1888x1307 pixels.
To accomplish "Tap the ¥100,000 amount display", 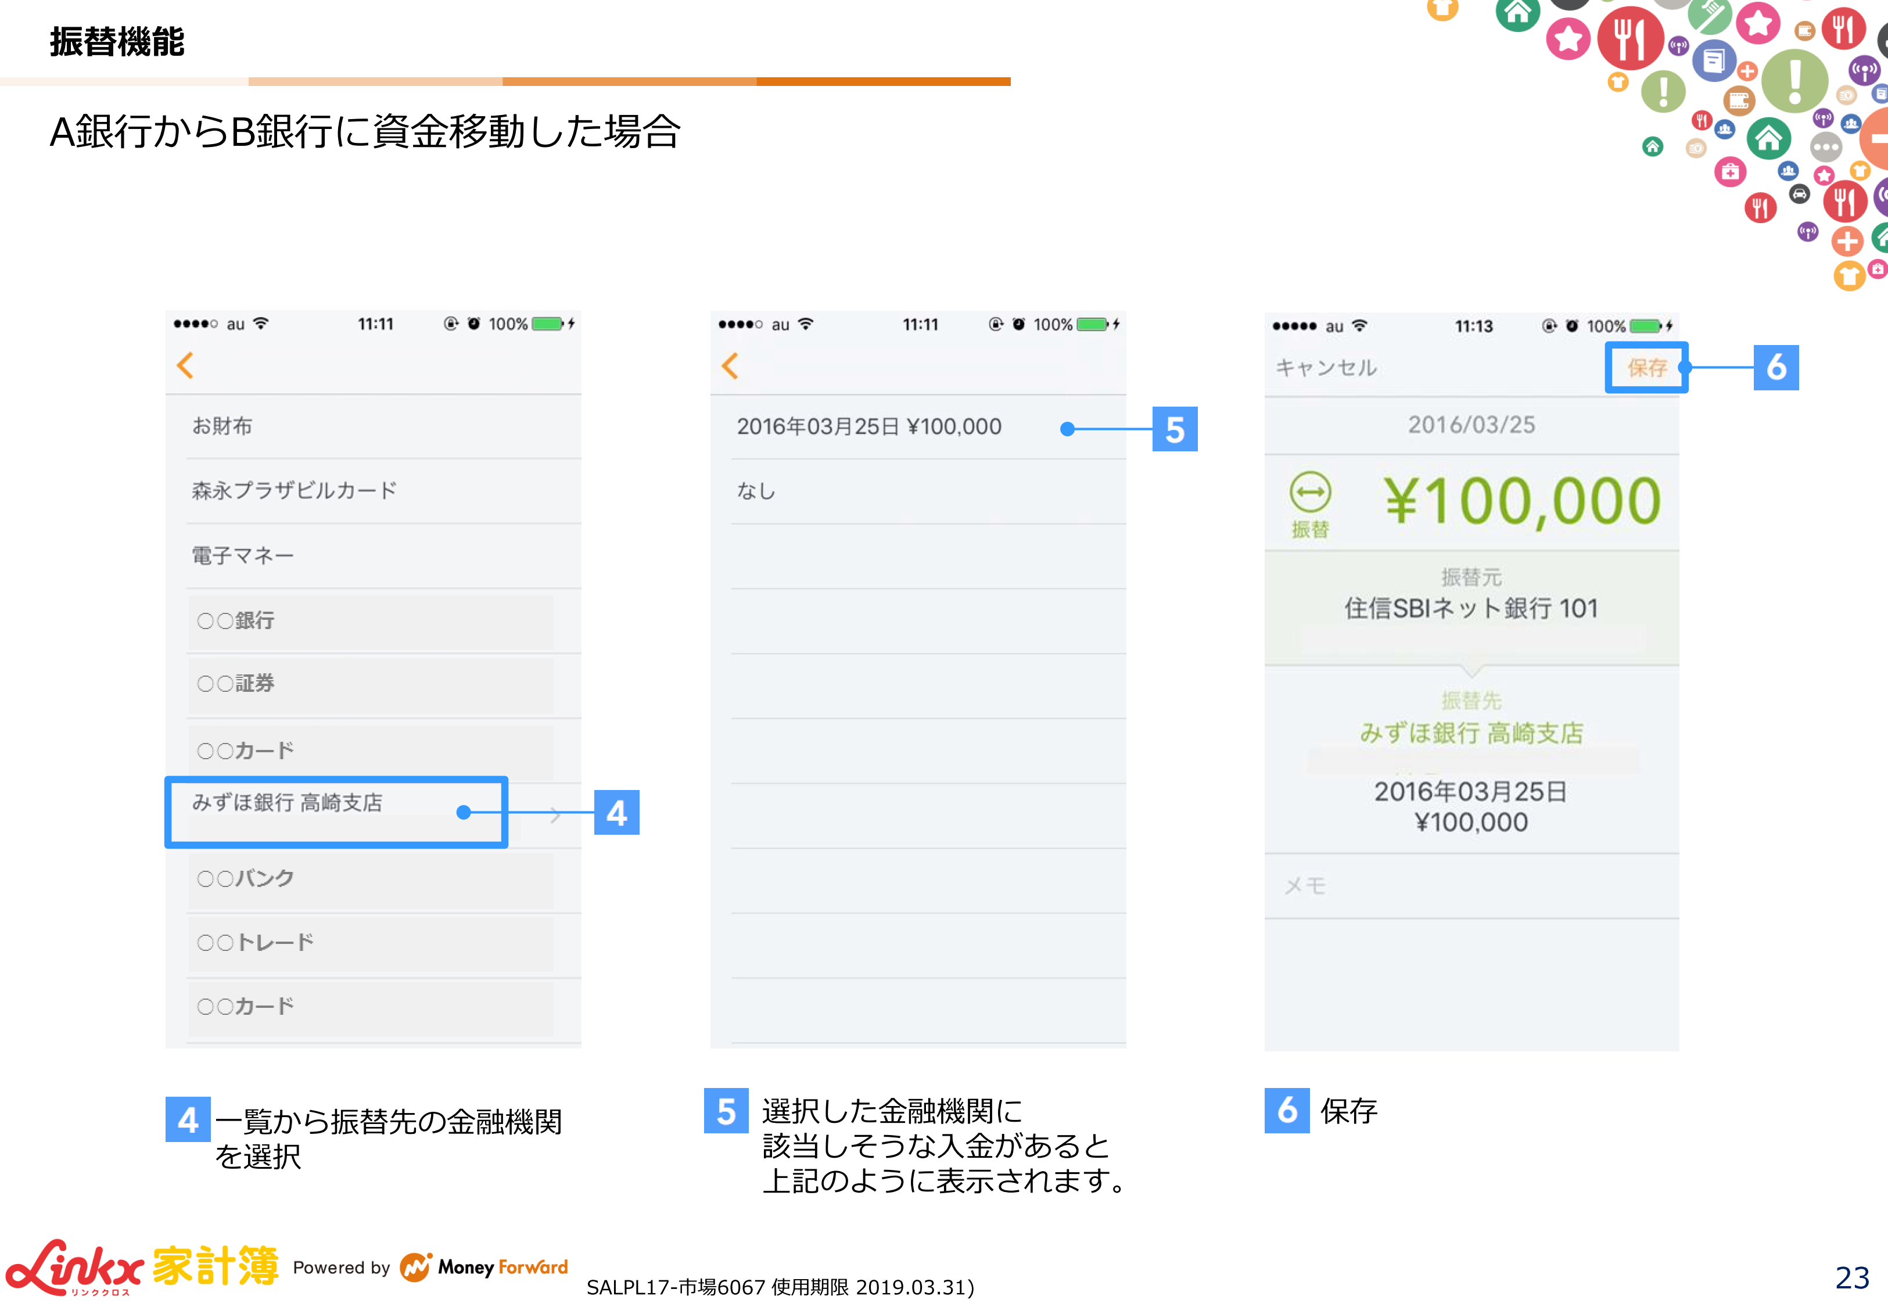I will (1521, 501).
